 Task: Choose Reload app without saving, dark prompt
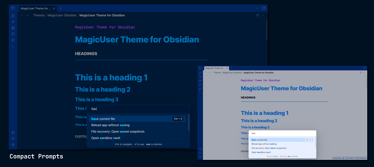coord(137,125)
